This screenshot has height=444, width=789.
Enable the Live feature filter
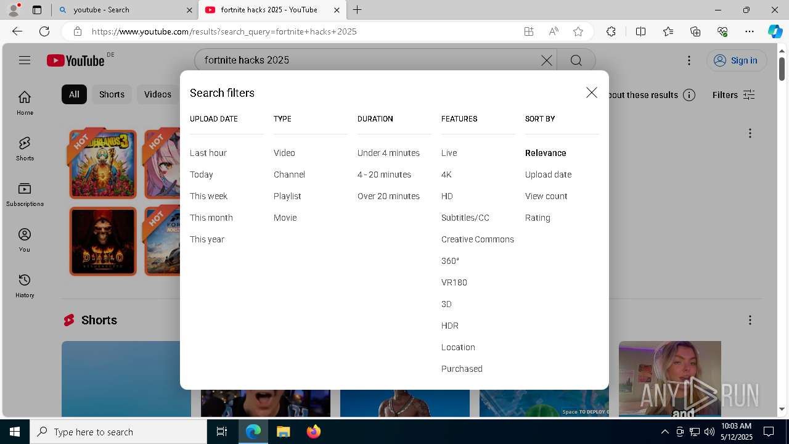click(x=449, y=153)
